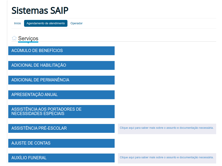Open the Apresentação Anual service
Viewport: 222px width, 166px height.
click(x=61, y=95)
